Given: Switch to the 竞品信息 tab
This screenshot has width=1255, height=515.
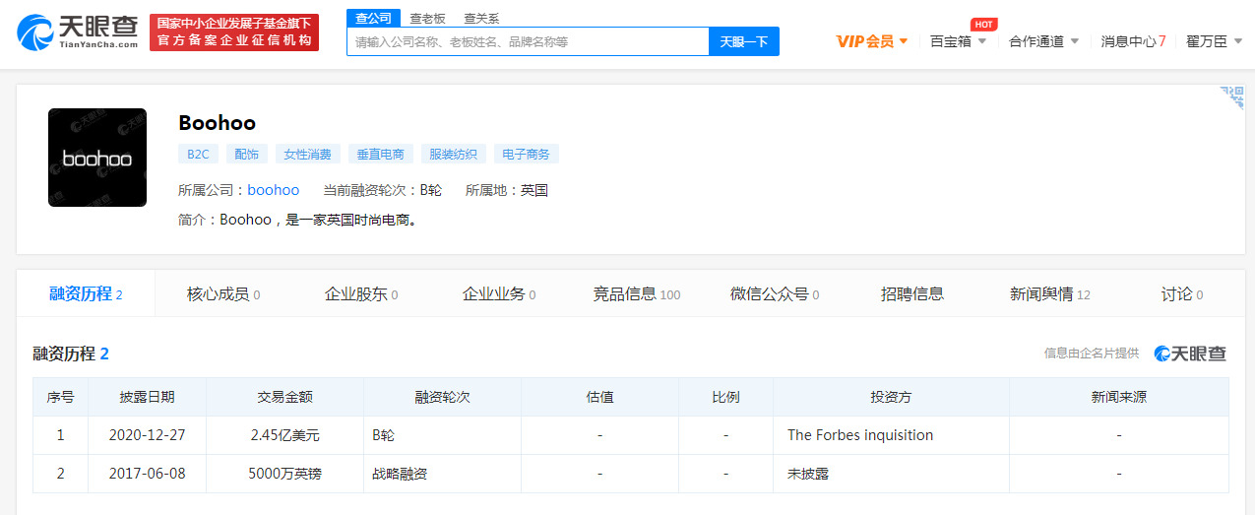Looking at the screenshot, I should tap(637, 293).
